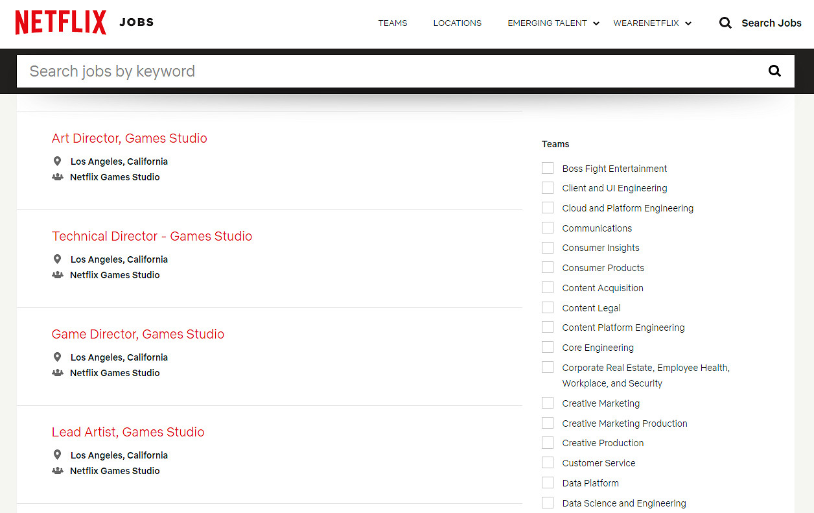Click team icon under Art Director listing
Screen dimensions: 814x513
(x=57, y=177)
